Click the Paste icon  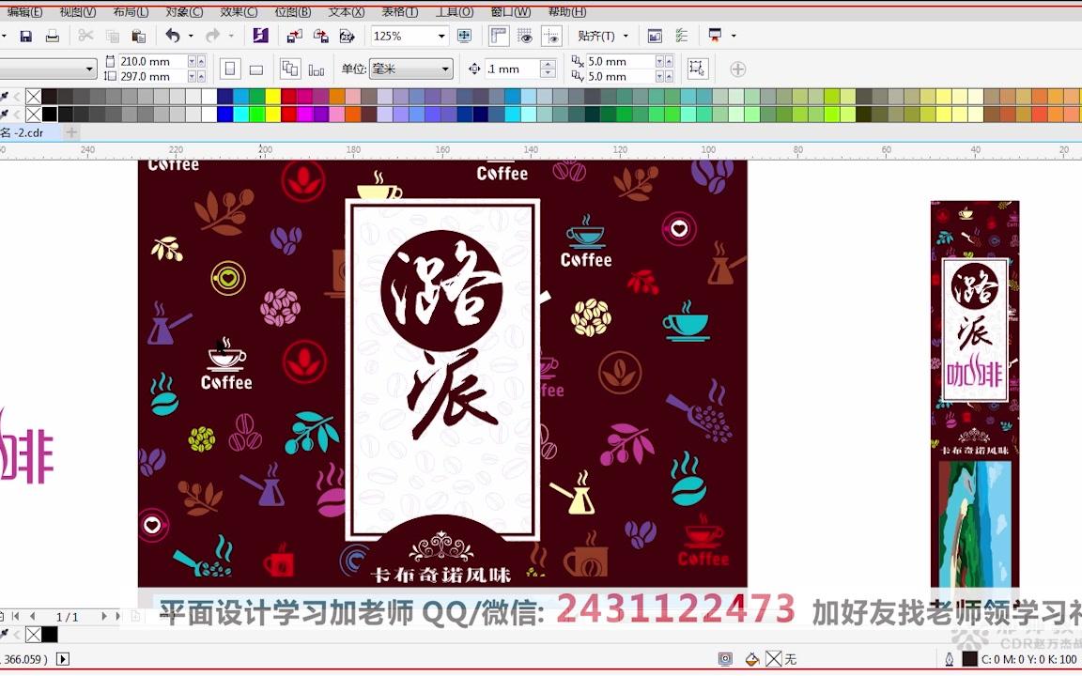(137, 36)
